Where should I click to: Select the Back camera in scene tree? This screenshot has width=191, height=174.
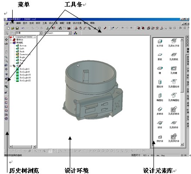(20, 52)
